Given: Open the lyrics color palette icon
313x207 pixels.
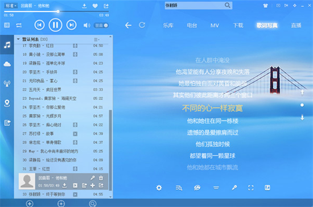Looking at the screenshot, I should click(x=197, y=188).
